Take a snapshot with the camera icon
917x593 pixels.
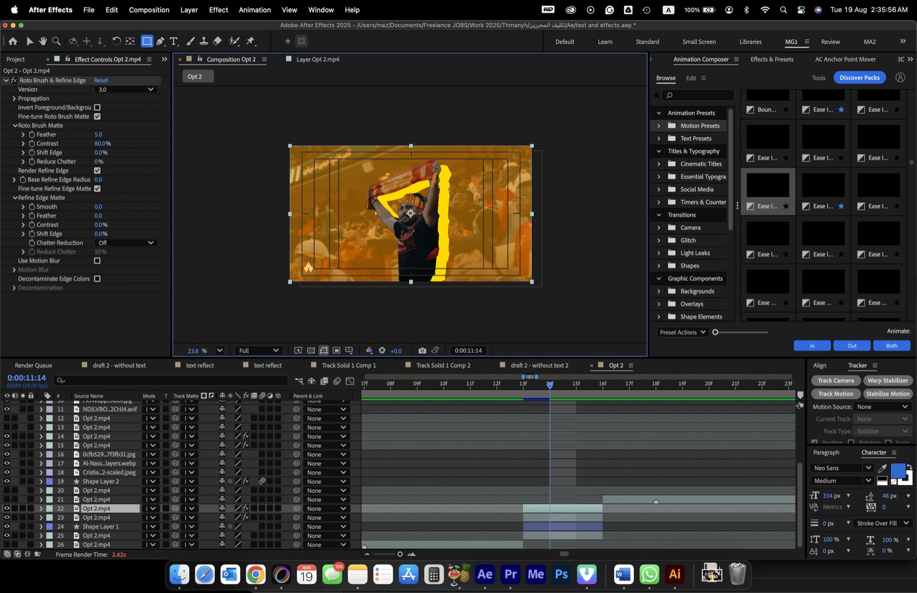point(422,350)
